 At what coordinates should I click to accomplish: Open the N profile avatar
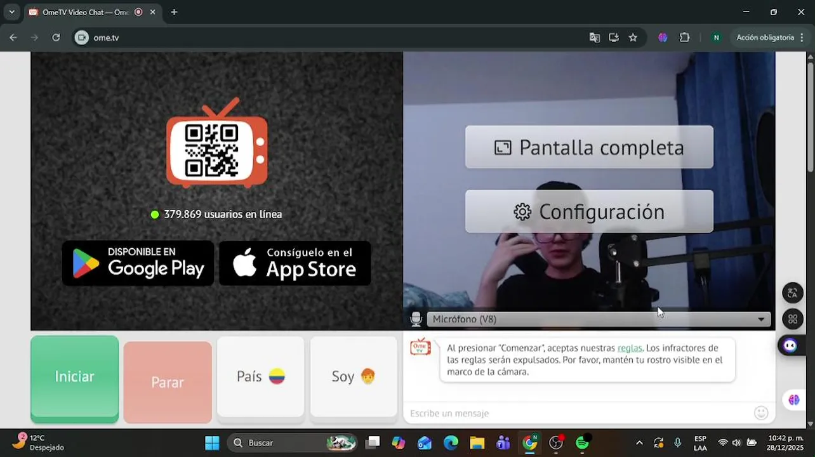(x=716, y=37)
